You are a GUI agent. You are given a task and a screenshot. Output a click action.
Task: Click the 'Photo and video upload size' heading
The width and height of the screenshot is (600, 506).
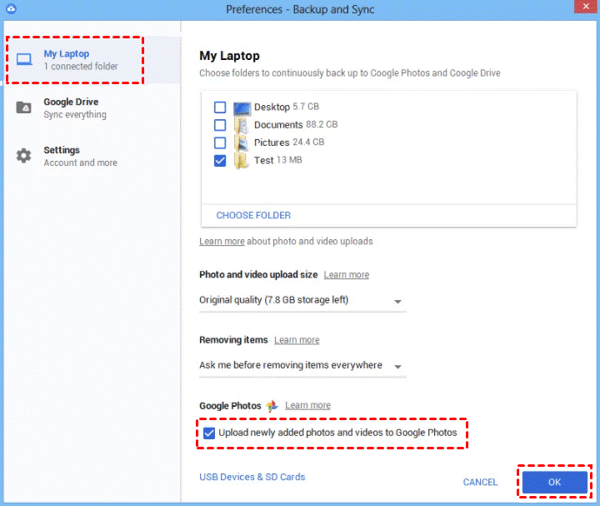(258, 275)
